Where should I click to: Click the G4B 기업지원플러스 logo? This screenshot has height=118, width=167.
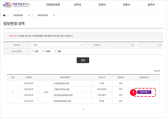pyautogui.click(x=16, y=5)
